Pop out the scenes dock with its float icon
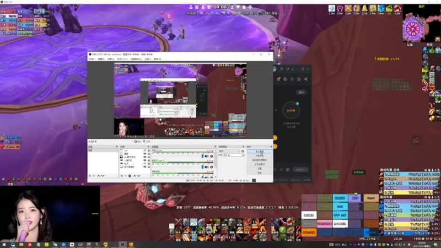This screenshot has height=248, width=441. [x=117, y=147]
